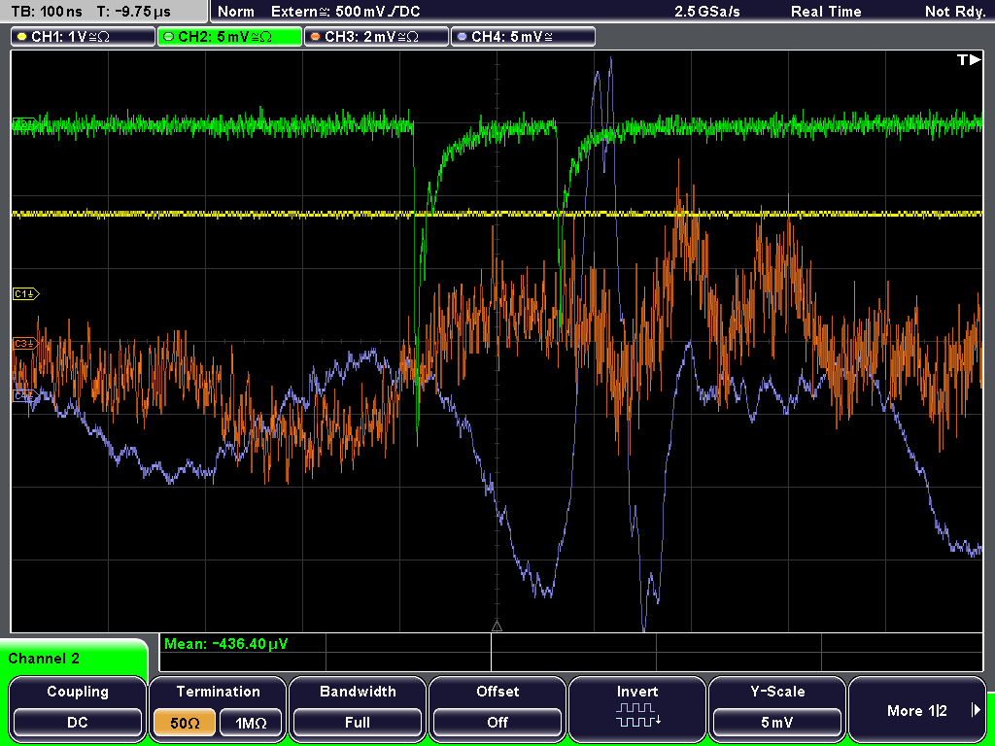This screenshot has height=746, width=995.
Task: Select the CH1 1V channel tab
Action: tap(84, 37)
